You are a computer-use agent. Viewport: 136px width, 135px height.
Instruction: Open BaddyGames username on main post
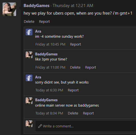click(36, 6)
